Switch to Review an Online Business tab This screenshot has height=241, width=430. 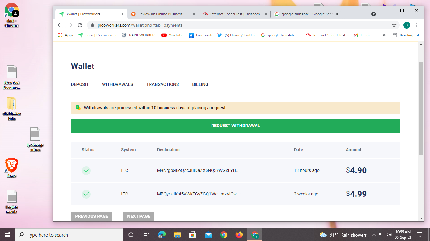(x=160, y=14)
